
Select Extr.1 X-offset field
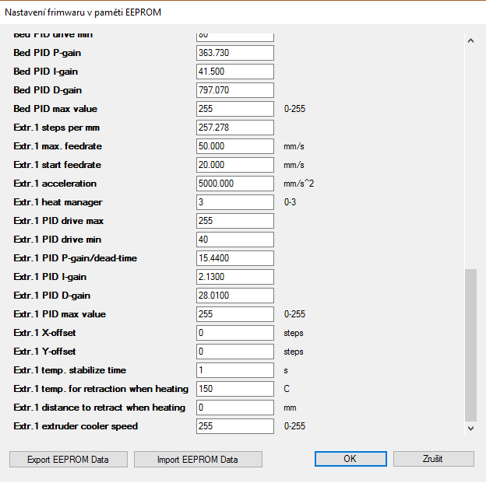point(234,333)
